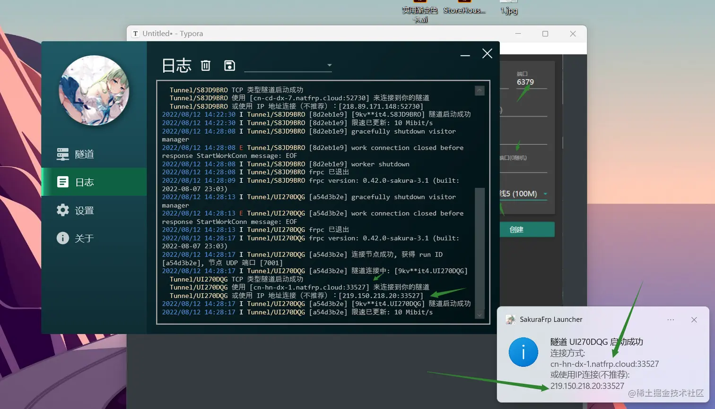Click the log scrollbar up arrow
Image resolution: width=715 pixels, height=409 pixels.
(x=480, y=90)
